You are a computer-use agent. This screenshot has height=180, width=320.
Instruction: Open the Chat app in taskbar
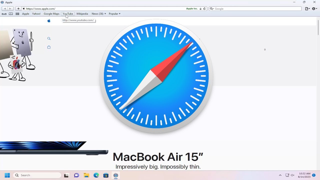pos(76,175)
